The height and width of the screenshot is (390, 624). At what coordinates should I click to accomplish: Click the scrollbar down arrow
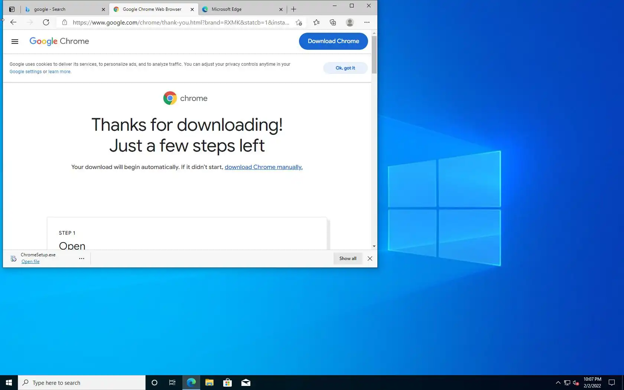click(x=374, y=246)
